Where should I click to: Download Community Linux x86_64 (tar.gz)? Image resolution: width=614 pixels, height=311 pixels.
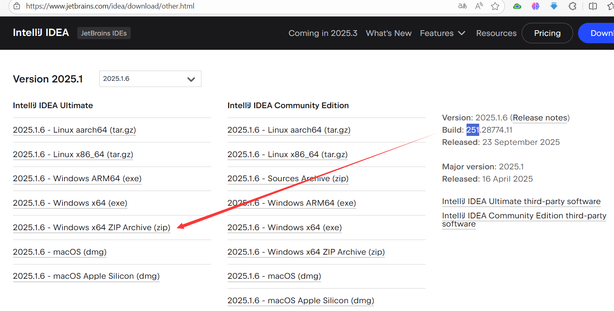[x=288, y=154]
